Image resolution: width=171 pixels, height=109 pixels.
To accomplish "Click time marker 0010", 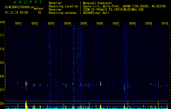I will pos(165,23).
